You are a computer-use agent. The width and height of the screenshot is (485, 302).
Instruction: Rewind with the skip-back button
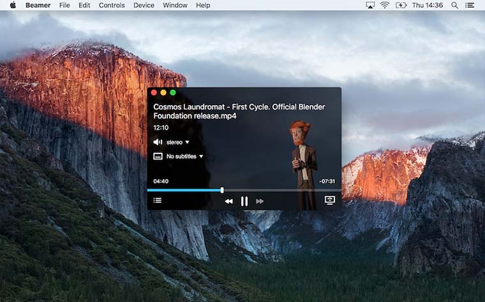[x=228, y=201]
